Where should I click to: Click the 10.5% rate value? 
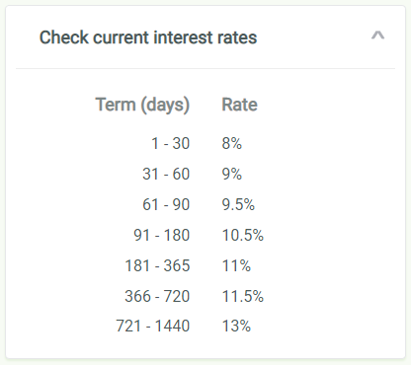coord(243,235)
